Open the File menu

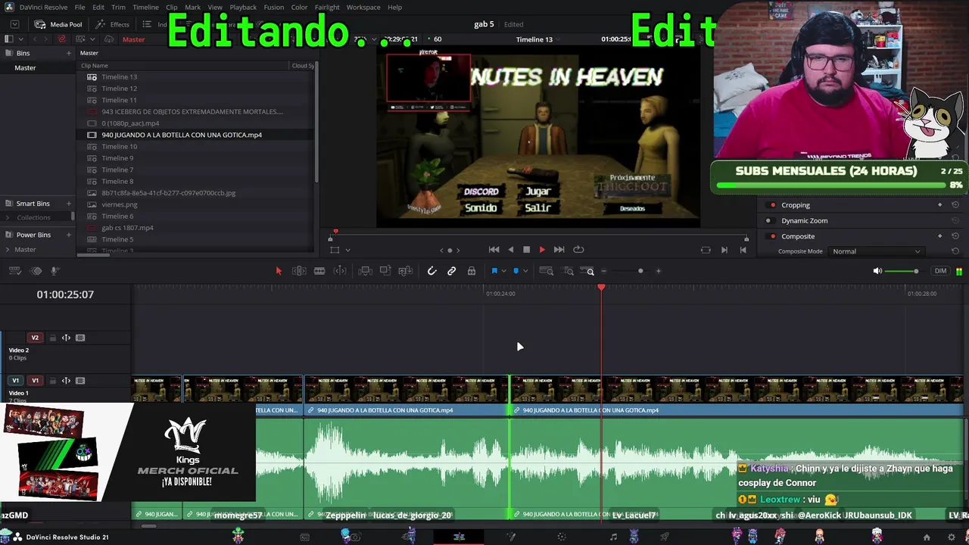coord(79,8)
